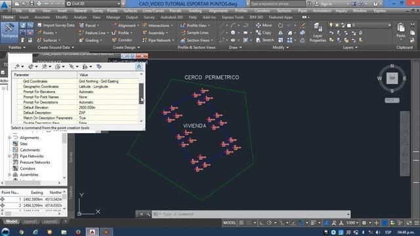Image resolution: width=420 pixels, height=236 pixels.
Task: Toggle grid display in status bar
Action: tap(241, 223)
